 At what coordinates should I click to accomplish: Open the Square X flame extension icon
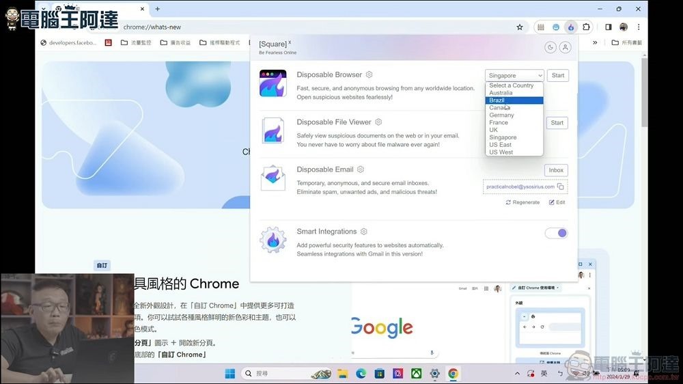[x=570, y=27]
